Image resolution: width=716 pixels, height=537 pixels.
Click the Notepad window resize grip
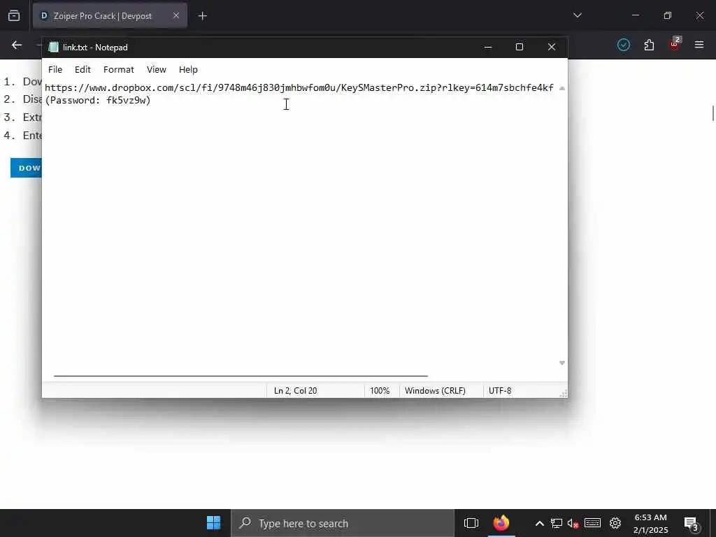564,394
